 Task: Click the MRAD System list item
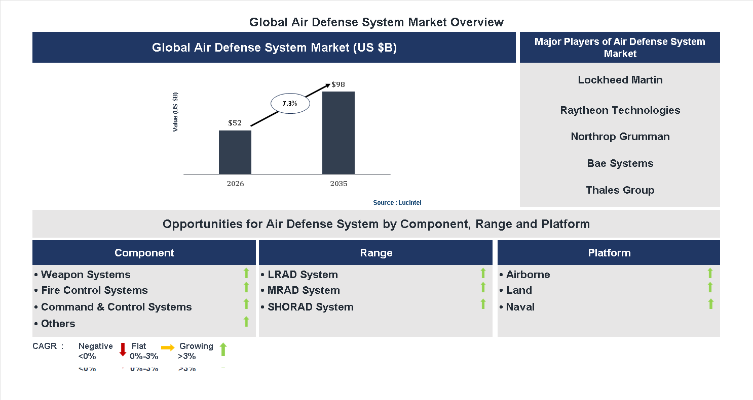pyautogui.click(x=304, y=290)
